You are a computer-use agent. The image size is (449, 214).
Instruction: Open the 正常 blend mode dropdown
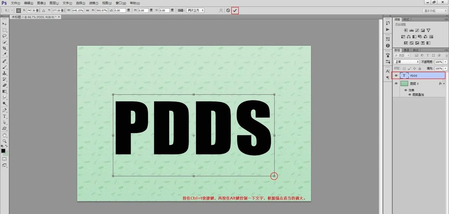click(x=407, y=62)
